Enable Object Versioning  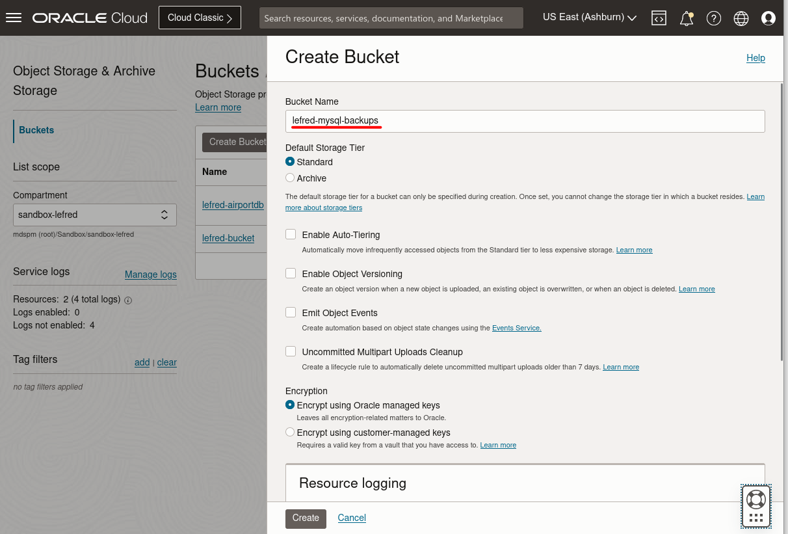[x=291, y=273]
